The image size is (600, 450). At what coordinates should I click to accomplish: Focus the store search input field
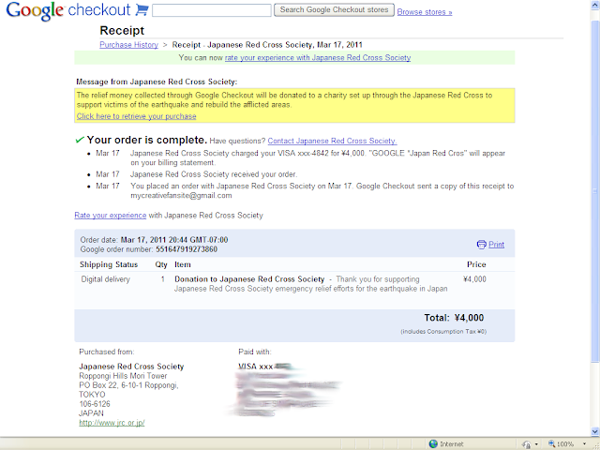click(x=212, y=10)
